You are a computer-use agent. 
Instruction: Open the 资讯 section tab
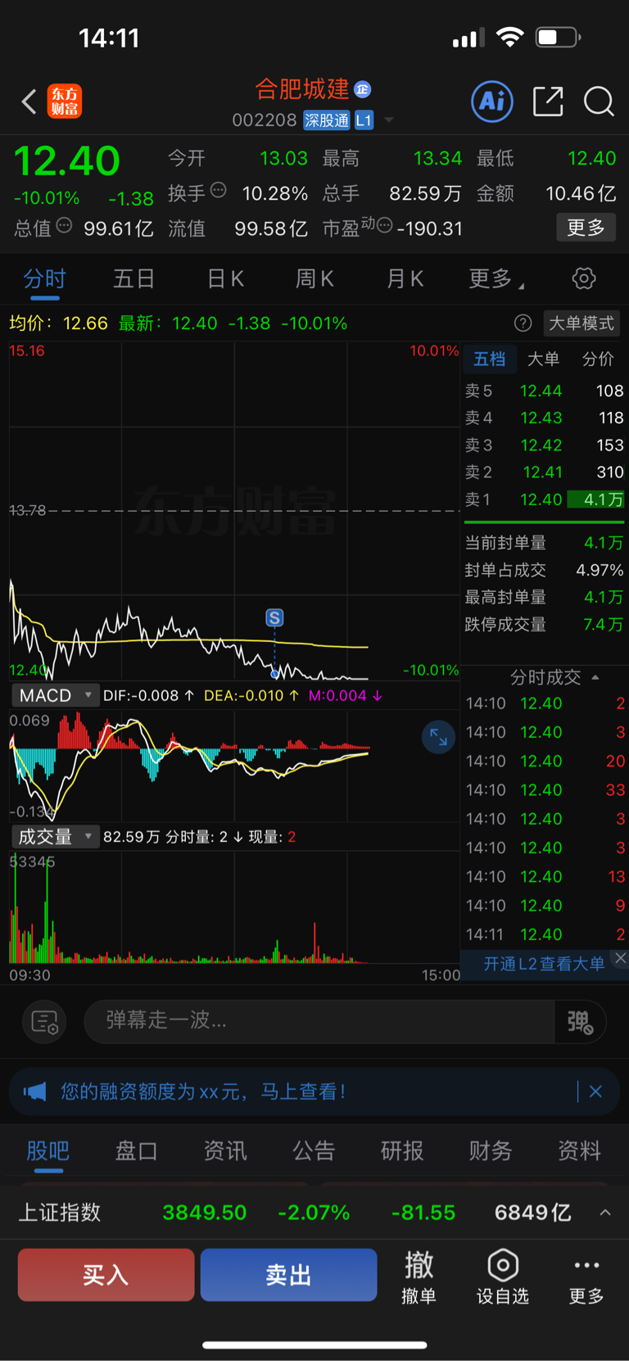225,1151
